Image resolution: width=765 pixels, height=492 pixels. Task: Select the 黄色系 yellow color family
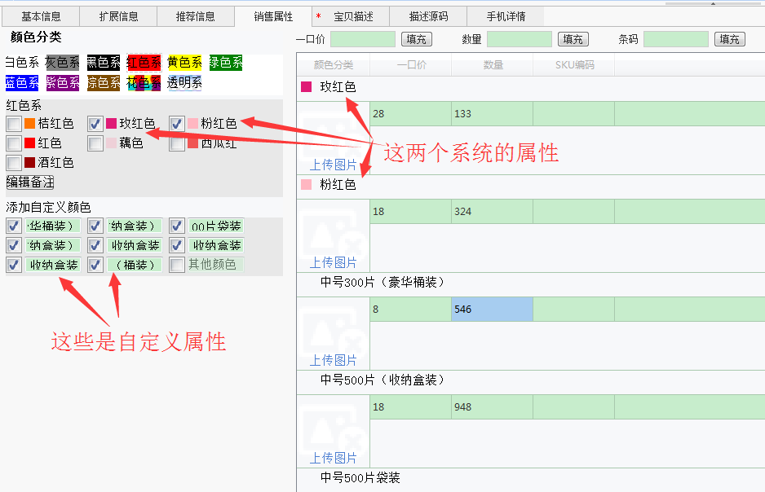[184, 62]
